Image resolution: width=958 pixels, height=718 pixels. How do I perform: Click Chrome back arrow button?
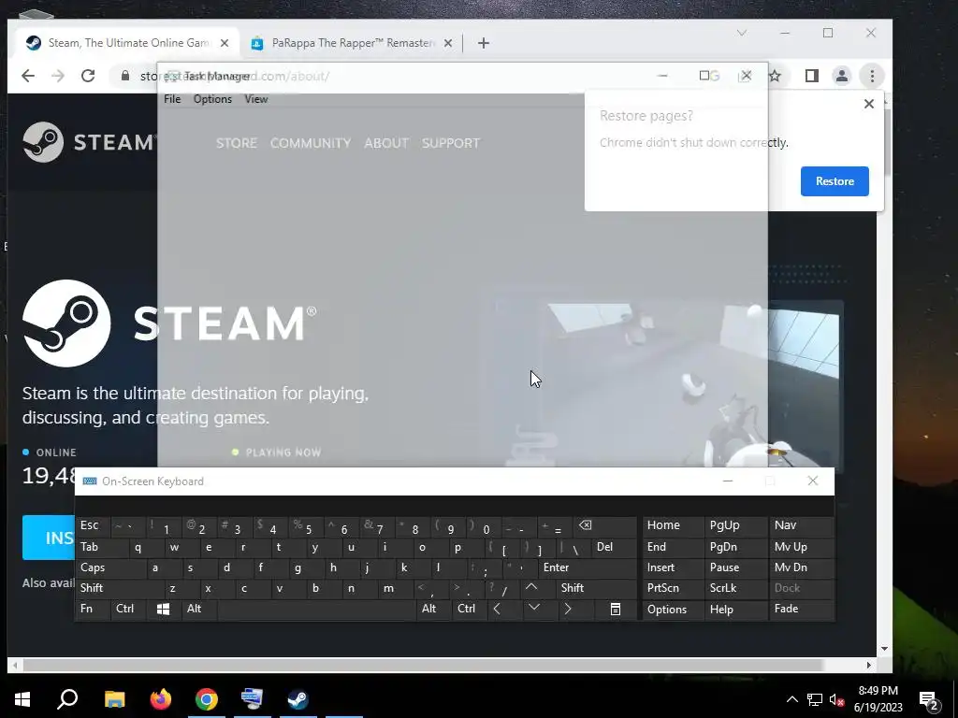(28, 76)
